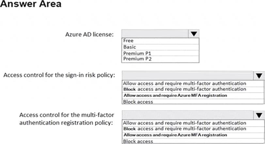265x144 pixels.
Task: Click the Azure AD license selection field
Action: click(x=155, y=34)
